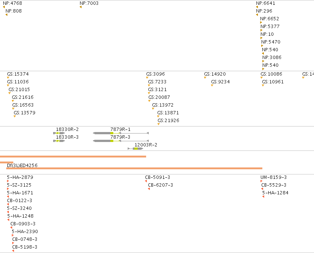The image size is (314, 253).
Task: Click the 18330R-3 transcript glyph
Action: [59, 141]
